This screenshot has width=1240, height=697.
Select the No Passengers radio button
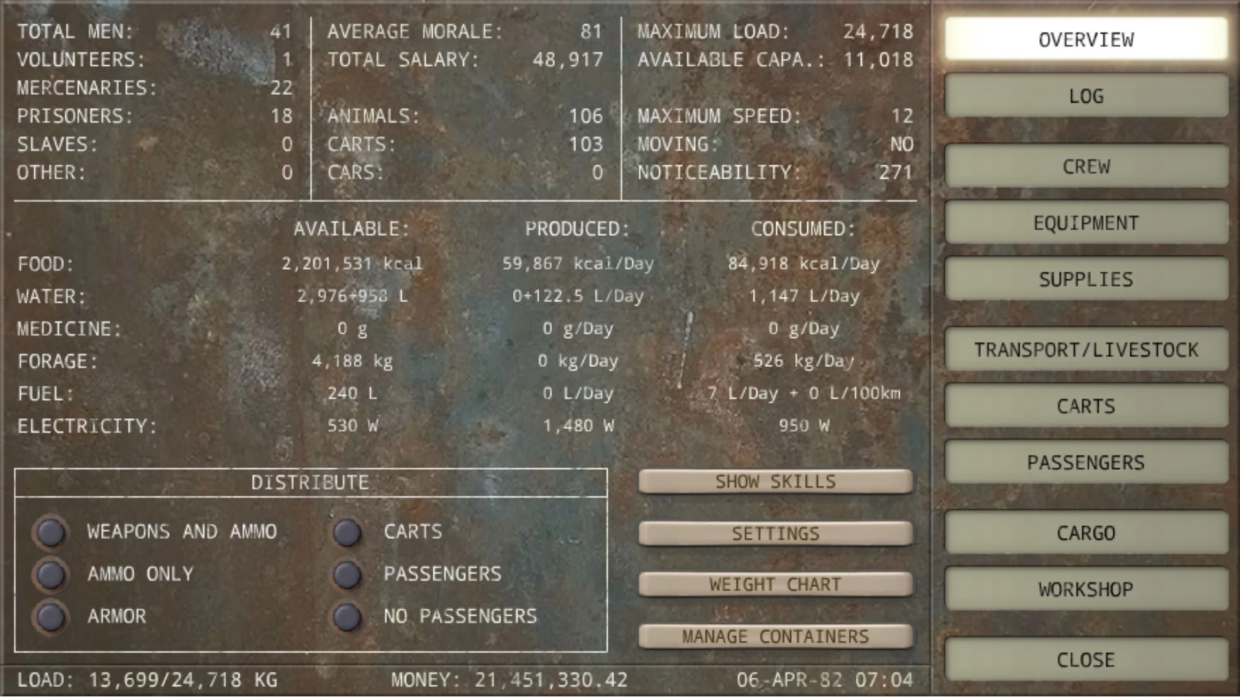pos(347,616)
